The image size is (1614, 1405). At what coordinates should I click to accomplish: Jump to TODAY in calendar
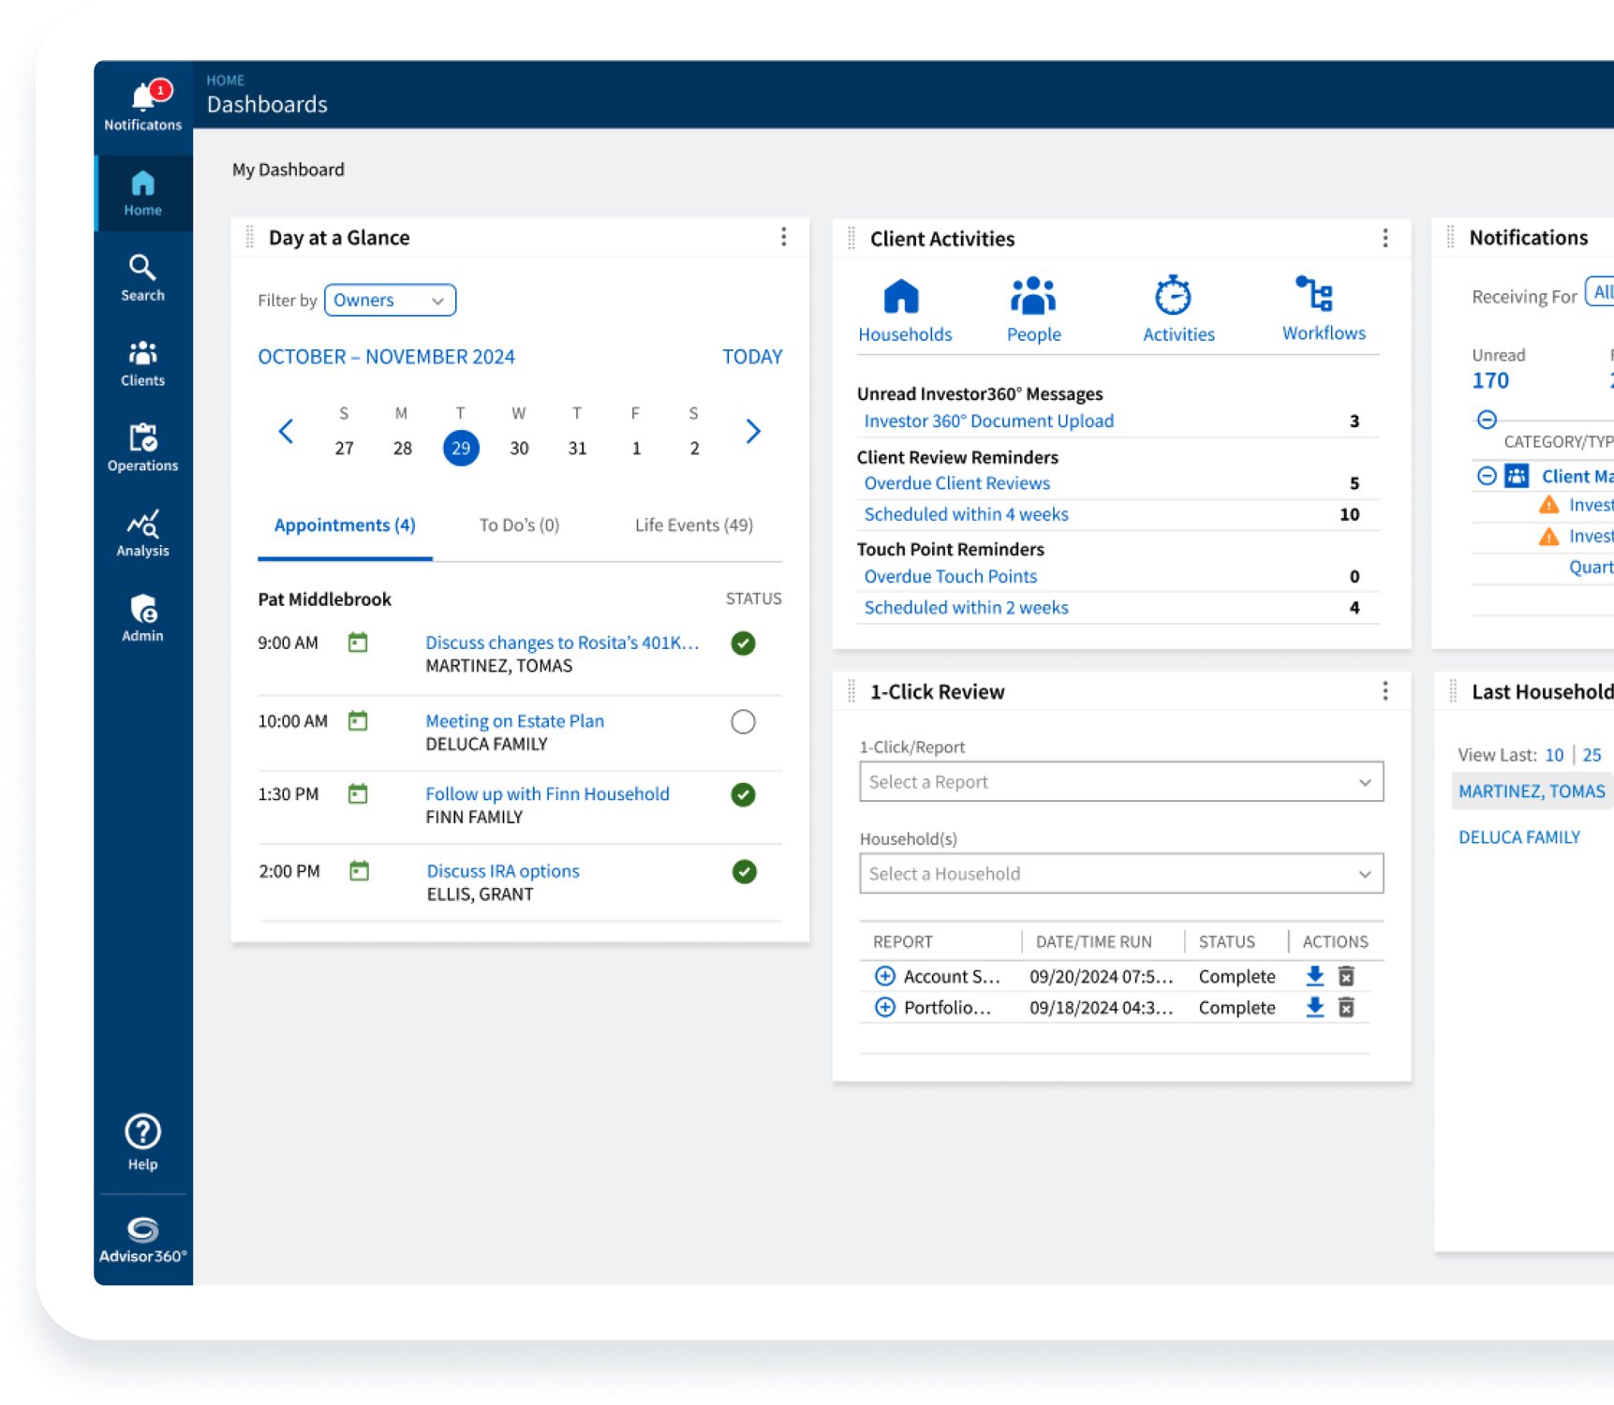tap(752, 357)
